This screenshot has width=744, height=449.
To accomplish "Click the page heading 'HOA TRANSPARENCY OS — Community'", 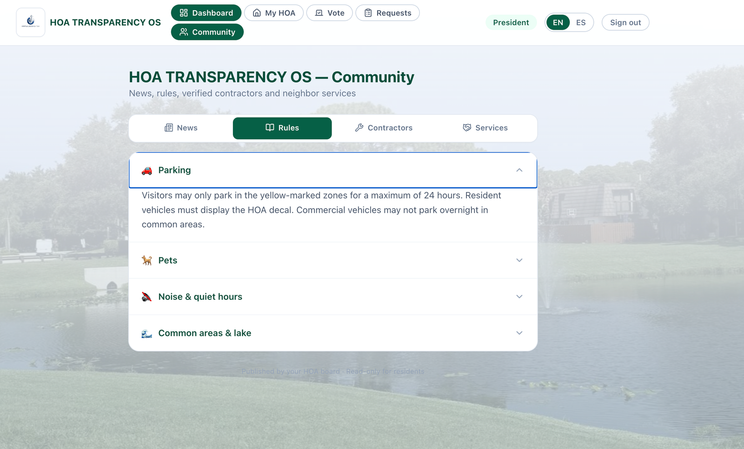I will (272, 77).
